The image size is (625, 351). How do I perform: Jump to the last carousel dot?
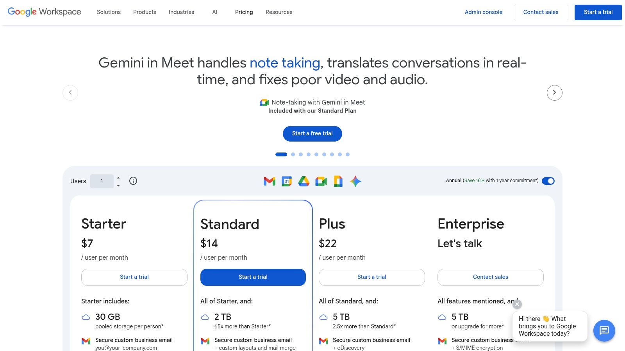(348, 154)
